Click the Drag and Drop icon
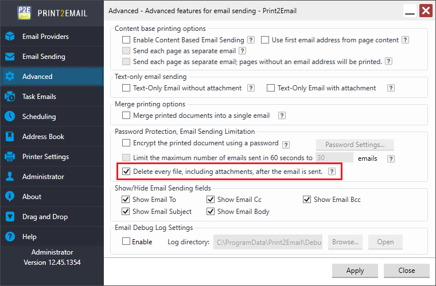The width and height of the screenshot is (436, 286). [10, 217]
